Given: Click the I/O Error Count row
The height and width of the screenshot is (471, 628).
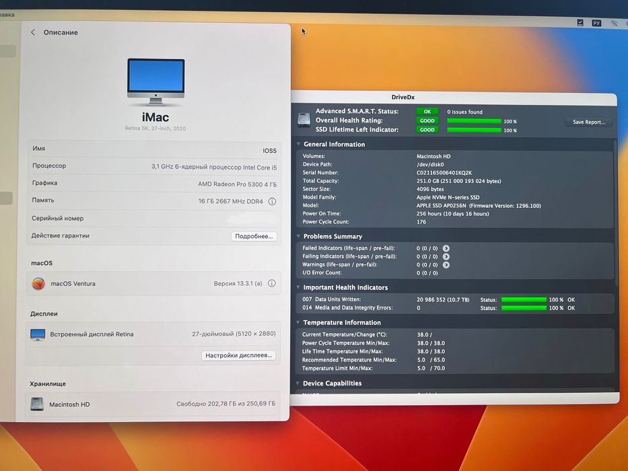Looking at the screenshot, I should tap(454, 273).
